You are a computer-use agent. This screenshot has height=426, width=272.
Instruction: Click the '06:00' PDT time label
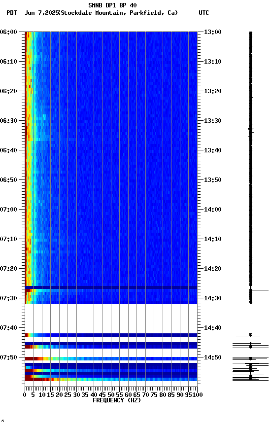click(8, 32)
